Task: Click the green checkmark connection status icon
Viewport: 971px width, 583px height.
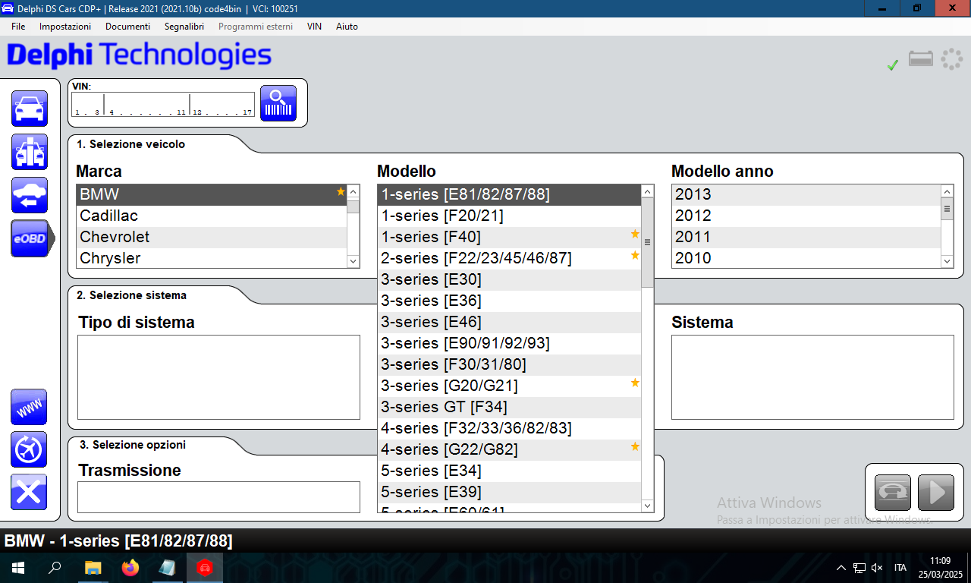Action: click(x=893, y=65)
